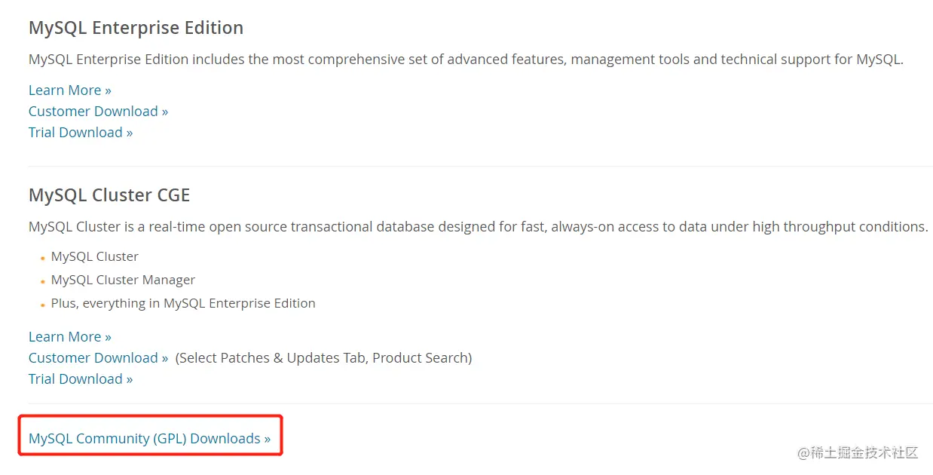Click the 'Select Patches & Updates Tab' note
This screenshot has width=933, height=475.
[323, 358]
